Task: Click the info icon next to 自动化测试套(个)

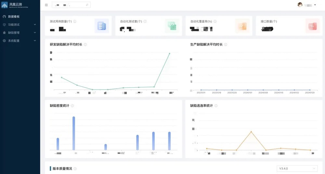Action: click(145, 21)
